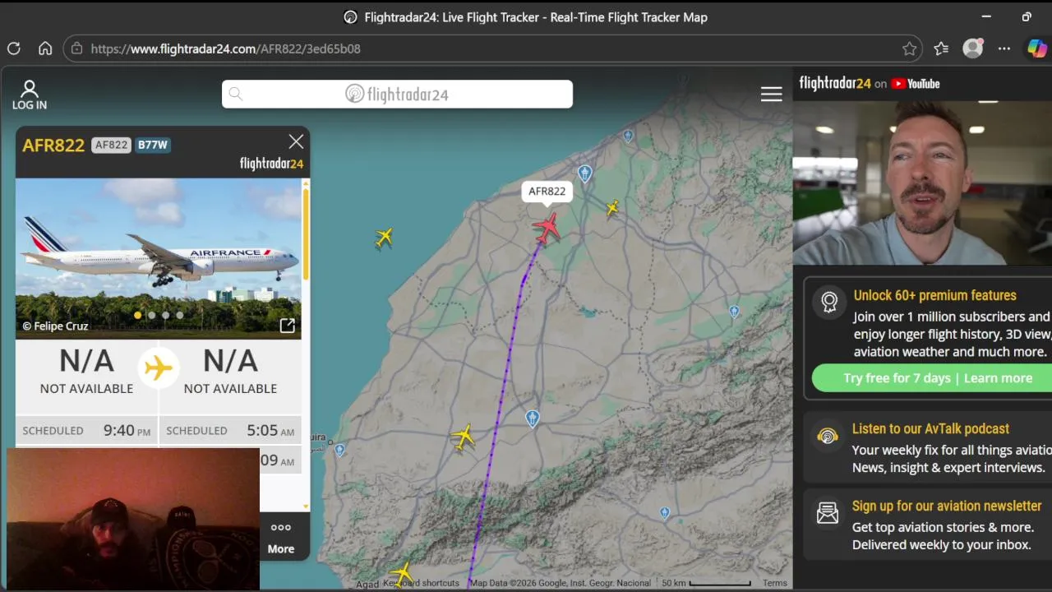1052x592 pixels.
Task: Click the YouTube logo in the sidebar header
Action: pos(915,83)
